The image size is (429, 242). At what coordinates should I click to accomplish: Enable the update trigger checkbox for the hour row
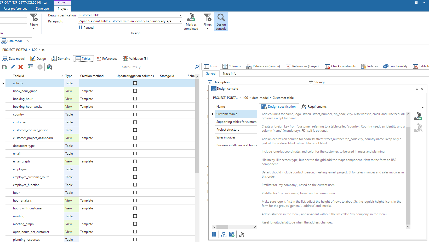[x=135, y=193]
